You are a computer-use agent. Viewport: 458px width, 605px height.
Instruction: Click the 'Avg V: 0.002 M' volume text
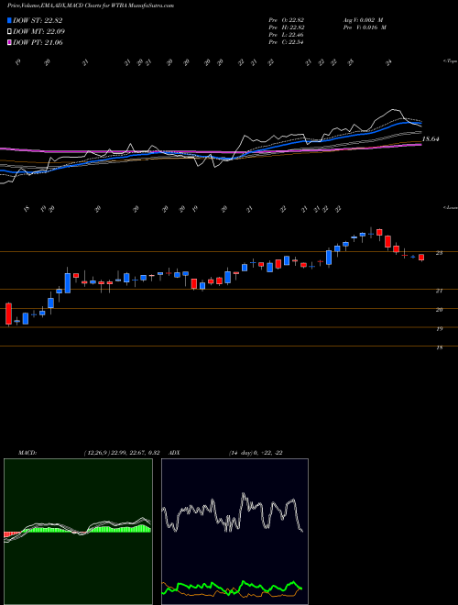[x=363, y=19]
